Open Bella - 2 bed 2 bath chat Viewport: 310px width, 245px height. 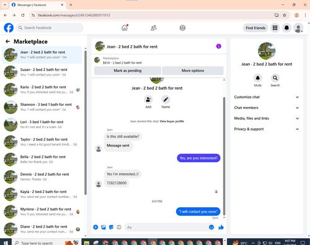[x=42, y=159]
